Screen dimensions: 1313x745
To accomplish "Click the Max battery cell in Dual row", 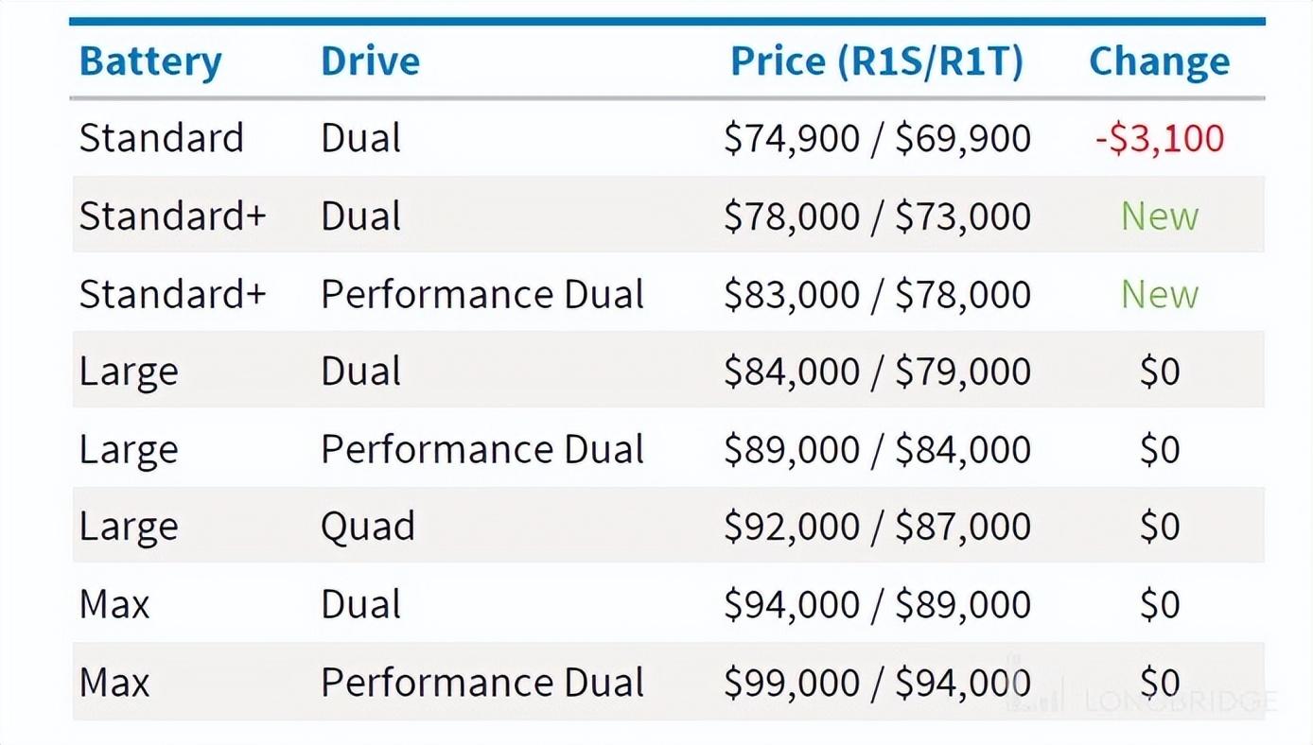I will (x=114, y=604).
